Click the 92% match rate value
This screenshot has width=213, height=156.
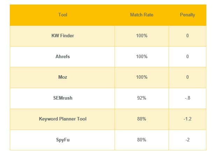(142, 98)
